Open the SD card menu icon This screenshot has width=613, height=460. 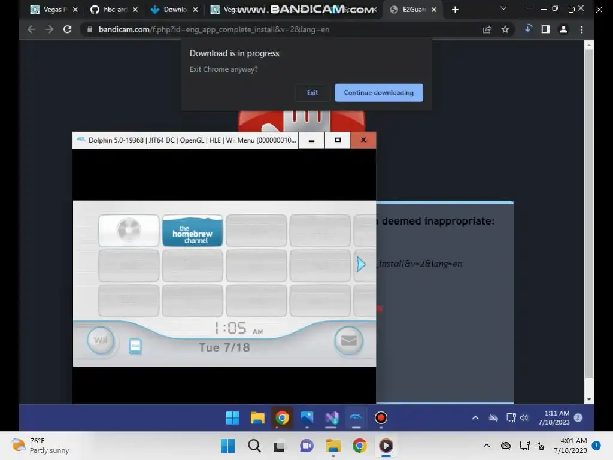click(135, 347)
